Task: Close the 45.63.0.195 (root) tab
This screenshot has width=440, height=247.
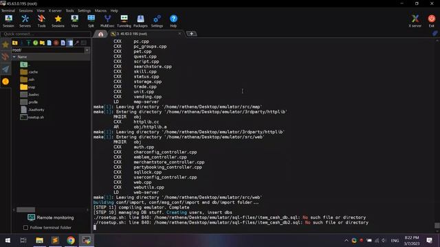Action: pos(180,34)
